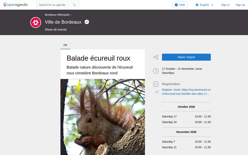Click the October 2026 month header
The width and height of the screenshot is (248, 155).
[x=186, y=107]
